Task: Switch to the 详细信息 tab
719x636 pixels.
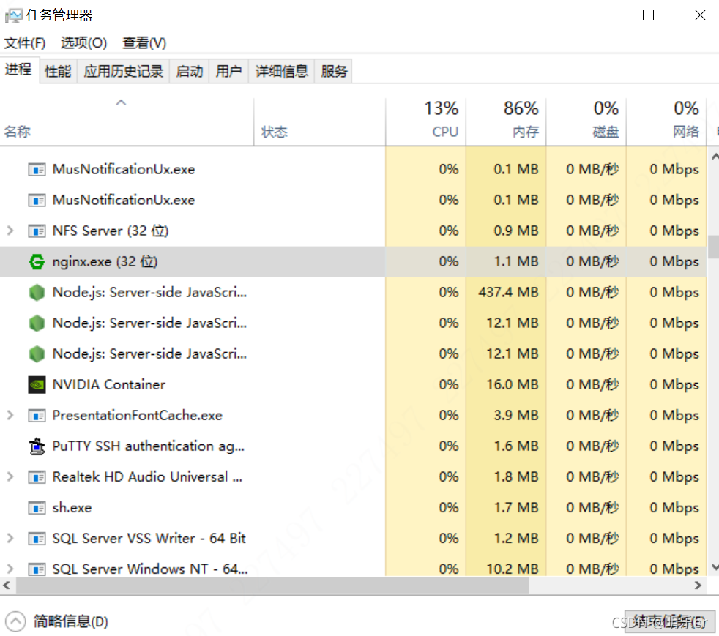Action: (282, 72)
